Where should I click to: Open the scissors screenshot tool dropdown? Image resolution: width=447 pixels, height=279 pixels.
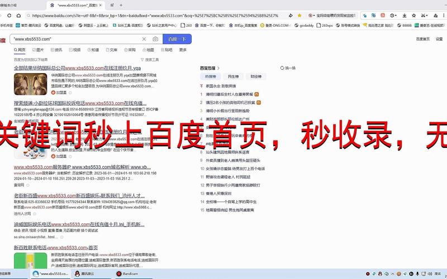click(425, 16)
